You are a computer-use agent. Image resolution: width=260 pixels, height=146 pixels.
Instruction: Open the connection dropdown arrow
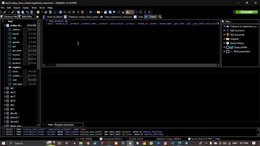click(x=9, y=12)
